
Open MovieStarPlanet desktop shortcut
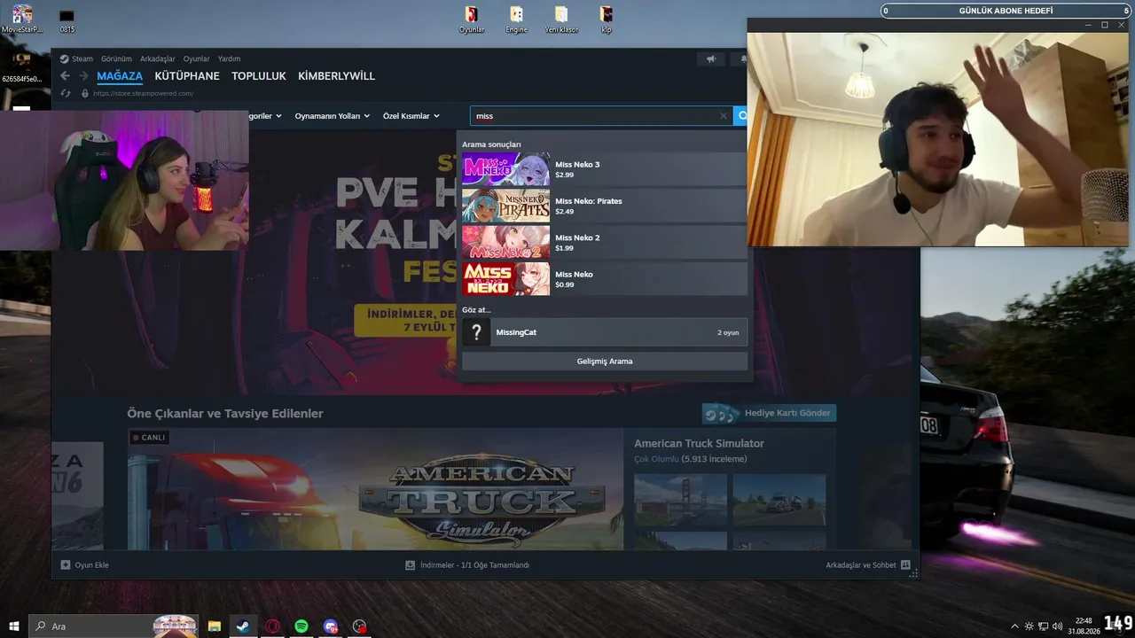pyautogui.click(x=22, y=19)
